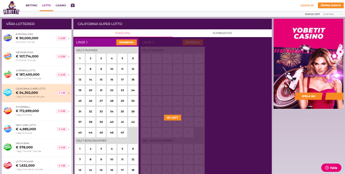Image resolution: width=345 pixels, height=174 pixels.
Task: Toggle number 7 in the five-number grid
Action: (x=80, y=69)
